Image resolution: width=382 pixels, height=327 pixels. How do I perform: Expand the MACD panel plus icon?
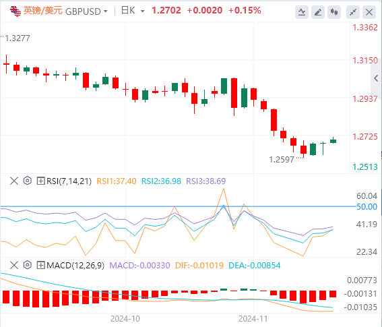click(x=40, y=265)
